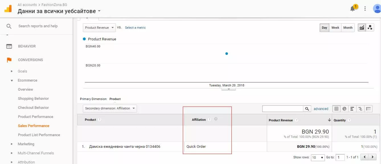The width and height of the screenshot is (381, 164).
Task: Click the search magnifier icon in sidebar
Action: [9, 26]
